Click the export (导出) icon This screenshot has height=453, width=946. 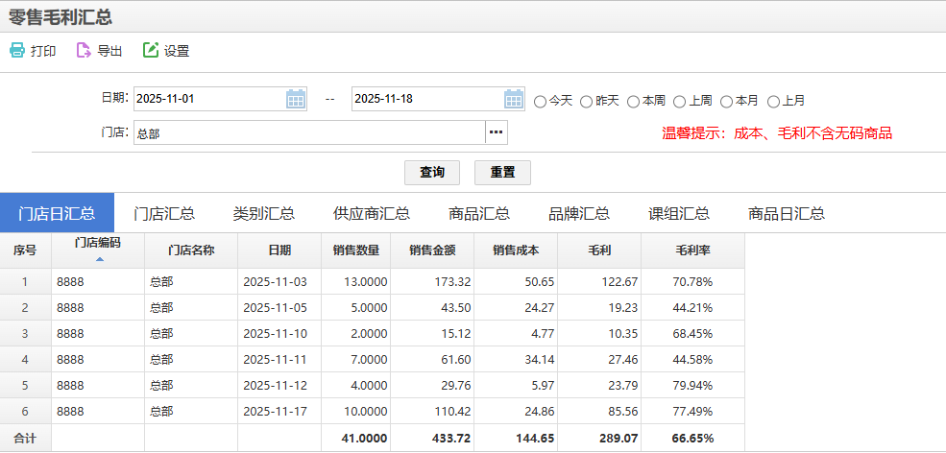click(85, 51)
